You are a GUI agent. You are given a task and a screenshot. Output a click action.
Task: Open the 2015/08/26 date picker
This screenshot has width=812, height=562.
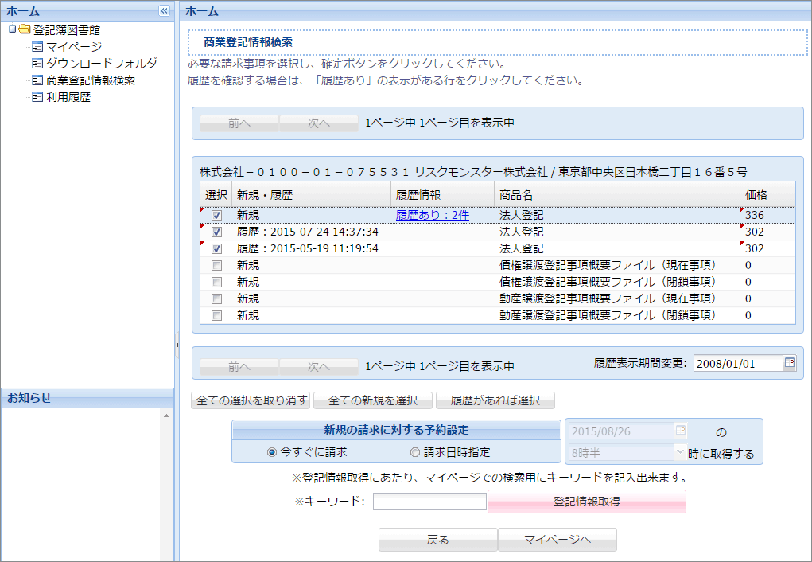click(680, 431)
